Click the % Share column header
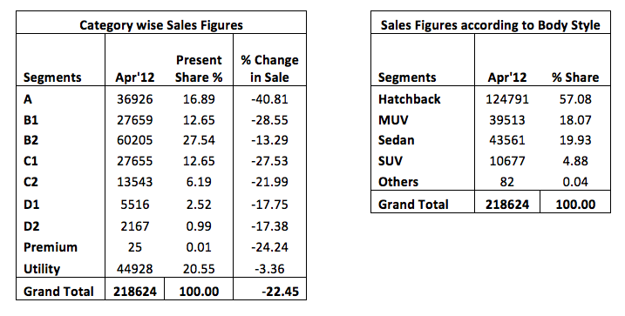The height and width of the screenshot is (316, 625). point(575,77)
